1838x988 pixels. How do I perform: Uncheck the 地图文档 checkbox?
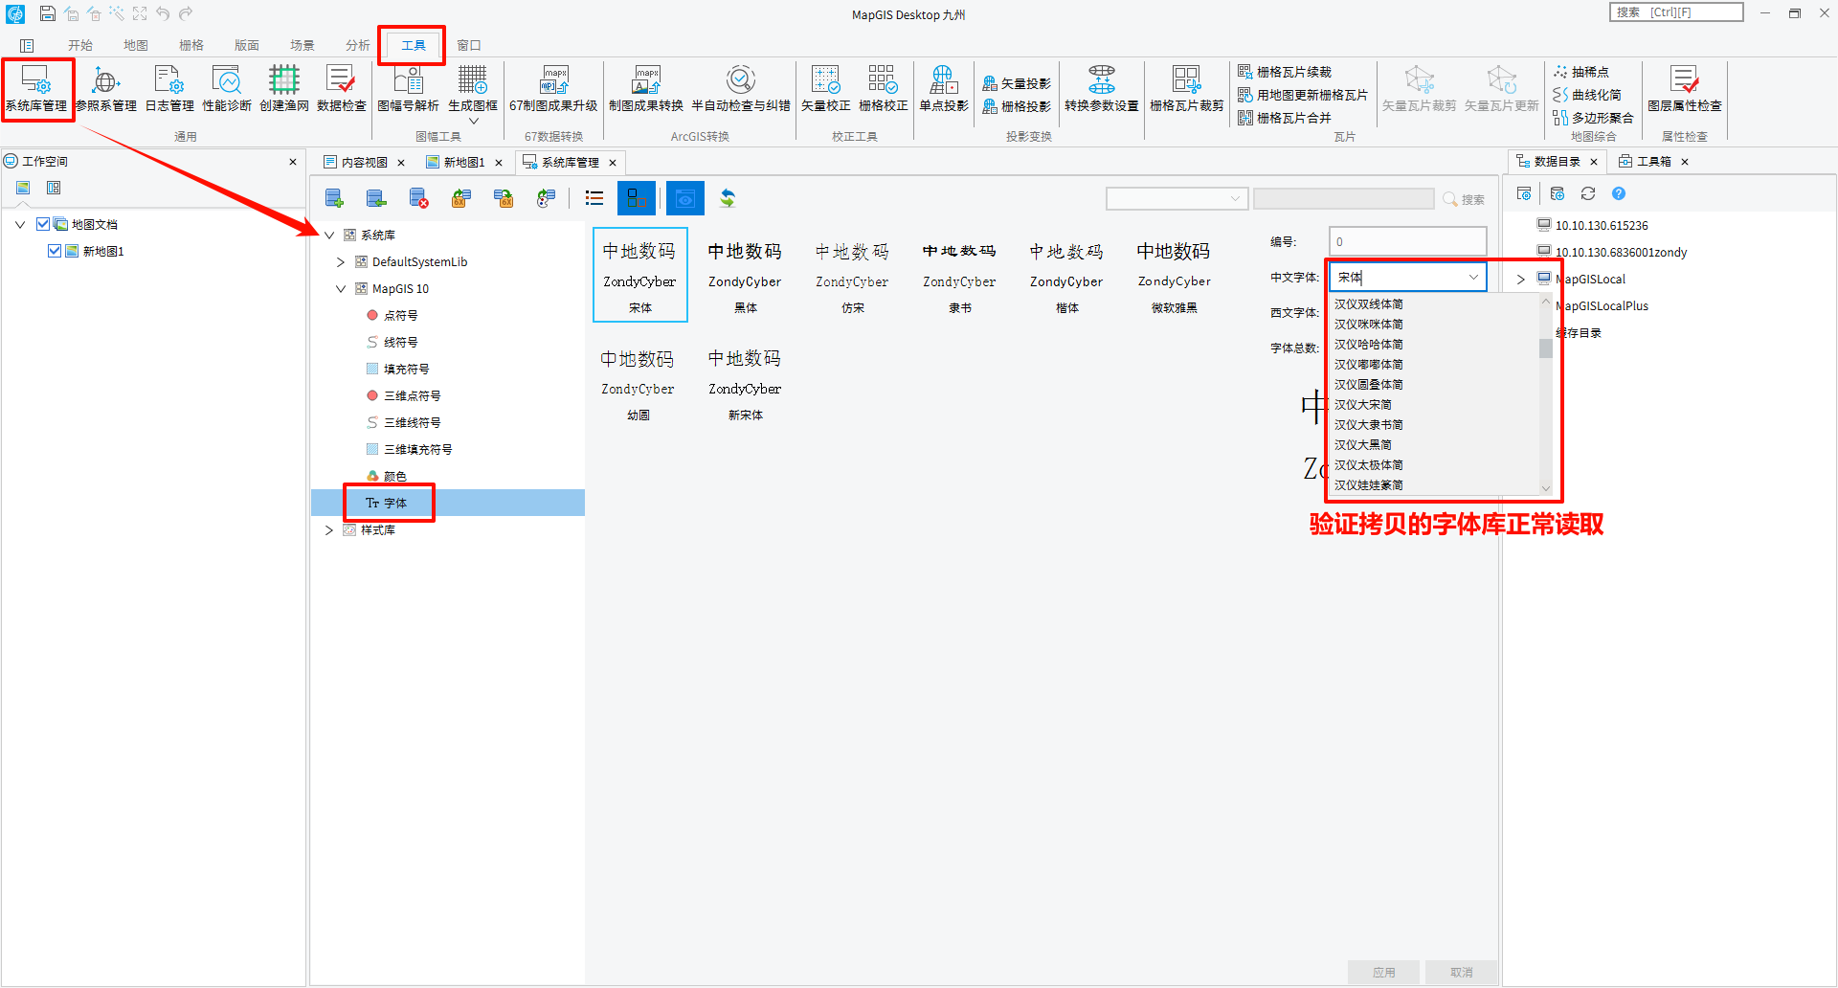click(43, 224)
